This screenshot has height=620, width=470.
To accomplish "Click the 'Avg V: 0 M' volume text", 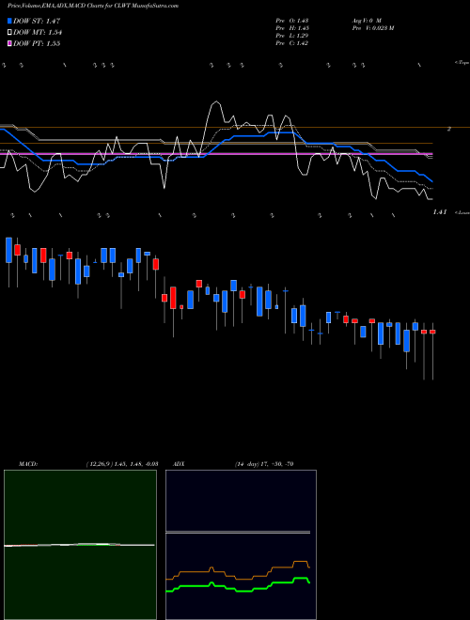I will coord(366,20).
